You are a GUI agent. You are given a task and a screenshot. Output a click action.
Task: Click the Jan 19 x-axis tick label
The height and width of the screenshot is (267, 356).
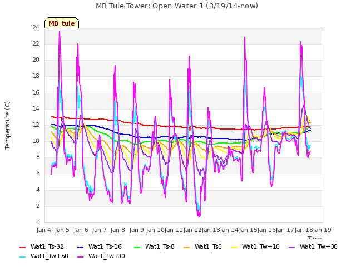[x=322, y=230]
